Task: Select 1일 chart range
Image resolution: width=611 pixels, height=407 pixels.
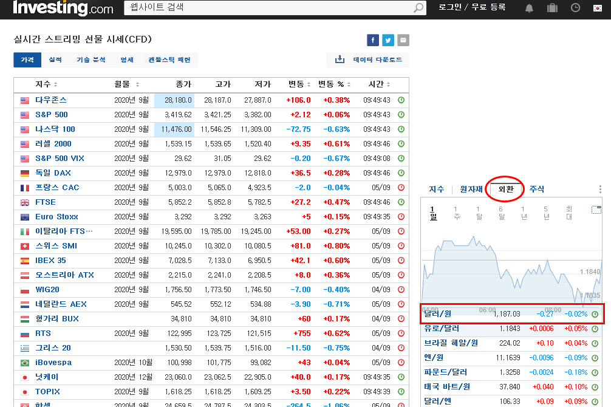Action: pyautogui.click(x=433, y=213)
